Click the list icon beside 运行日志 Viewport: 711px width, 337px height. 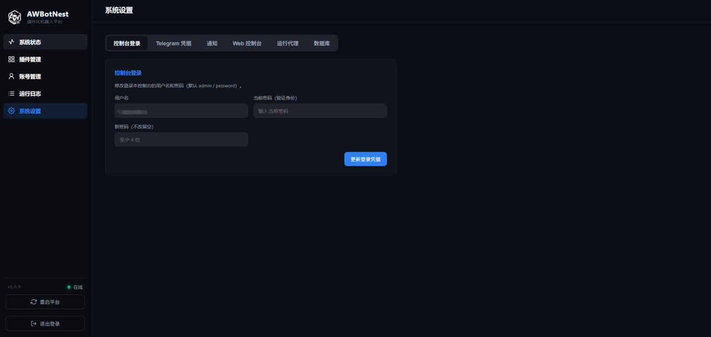12,94
